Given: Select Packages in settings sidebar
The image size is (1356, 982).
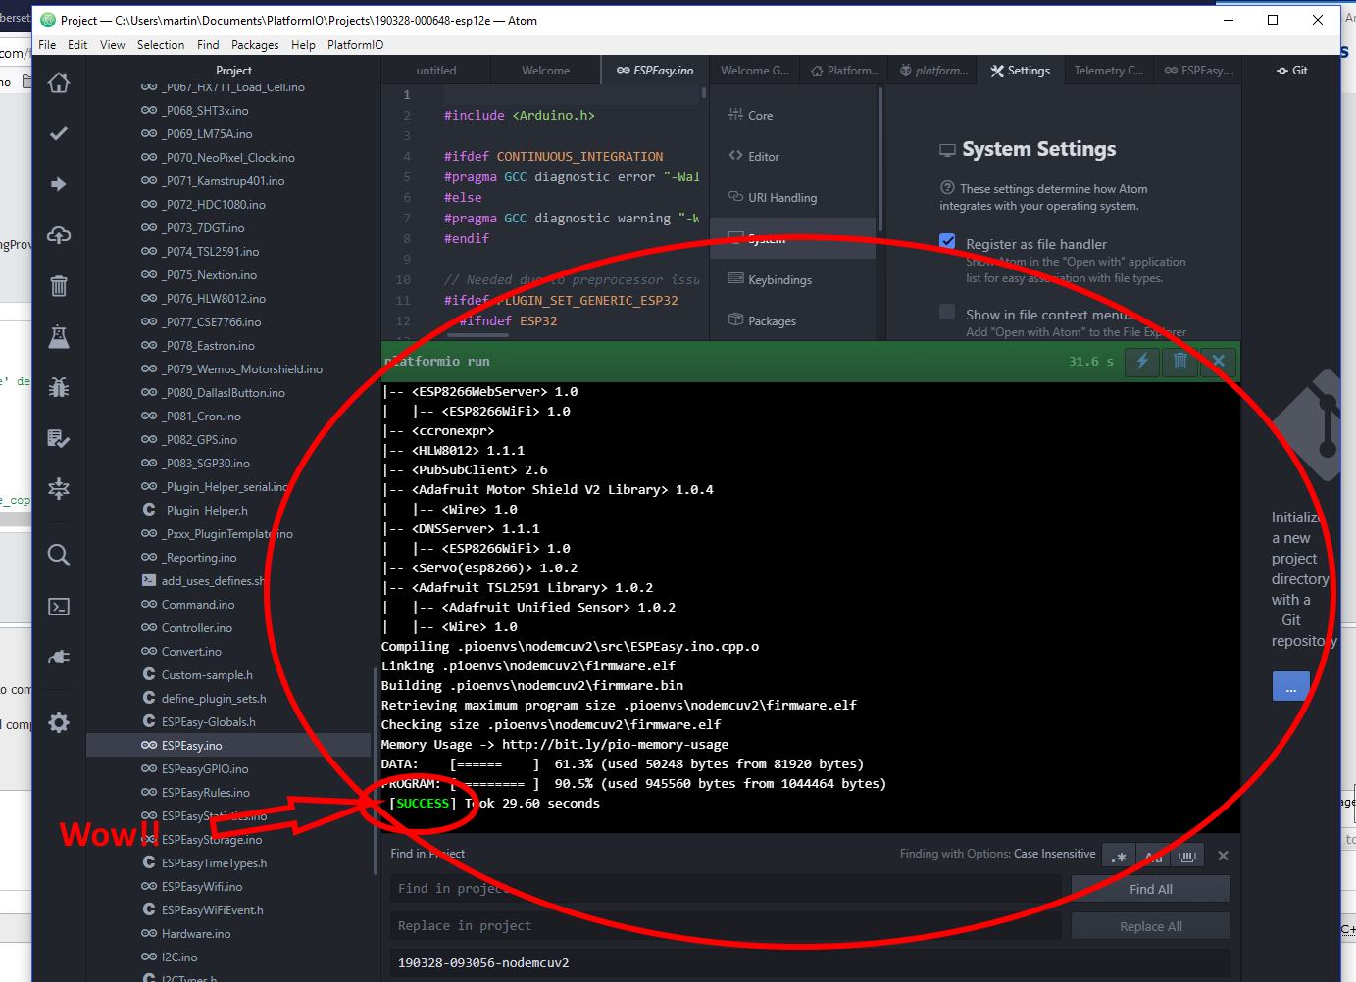Looking at the screenshot, I should click(792, 321).
